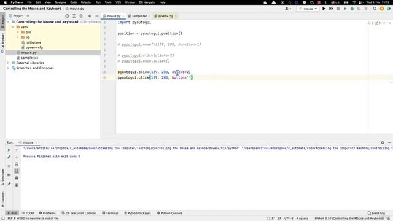393x221 pixels.
Task: Open the Terminal tool window
Action: (x=110, y=213)
